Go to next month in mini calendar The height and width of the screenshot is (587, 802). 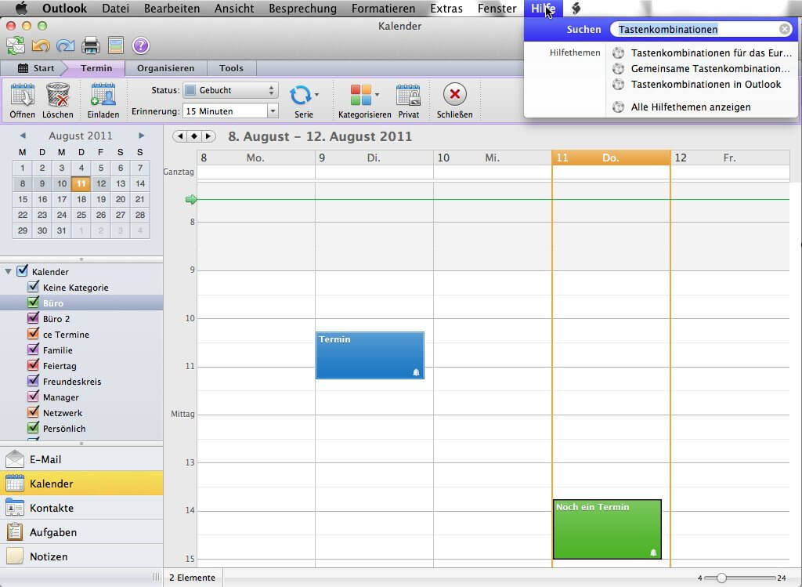[x=141, y=136]
